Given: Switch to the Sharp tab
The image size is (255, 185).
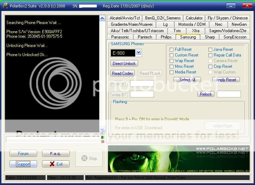Looking at the screenshot, I should (210, 37).
